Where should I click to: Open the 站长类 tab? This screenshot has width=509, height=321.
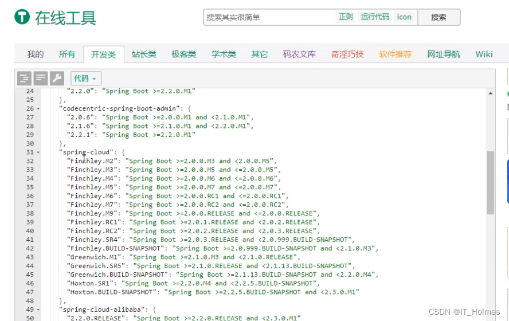144,54
